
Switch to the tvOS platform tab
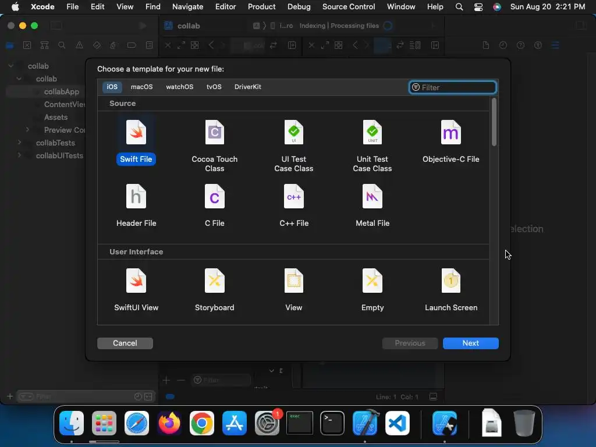(x=214, y=87)
